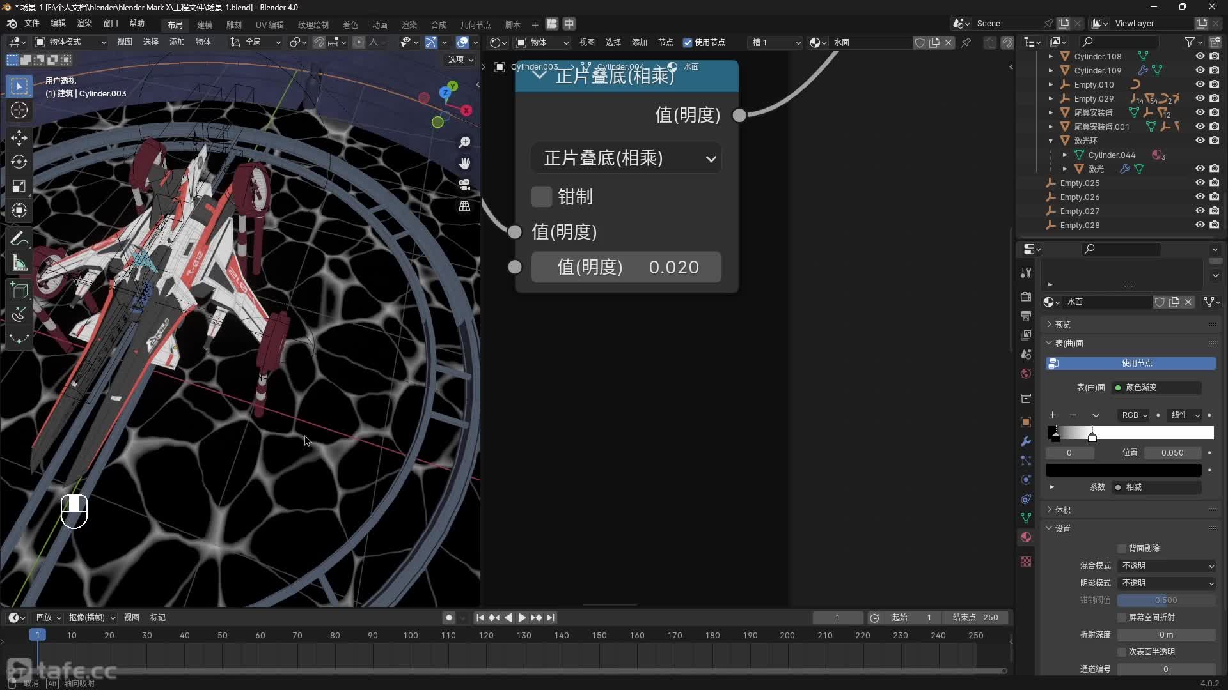
Task: Open the Modifiers wrench tab
Action: 1026,441
